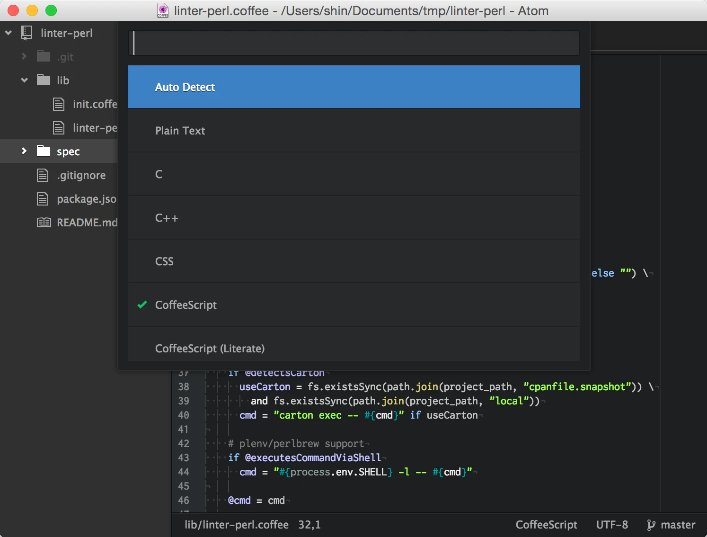The height and width of the screenshot is (537, 707).
Task: Click the .git folder icon
Action: point(44,56)
